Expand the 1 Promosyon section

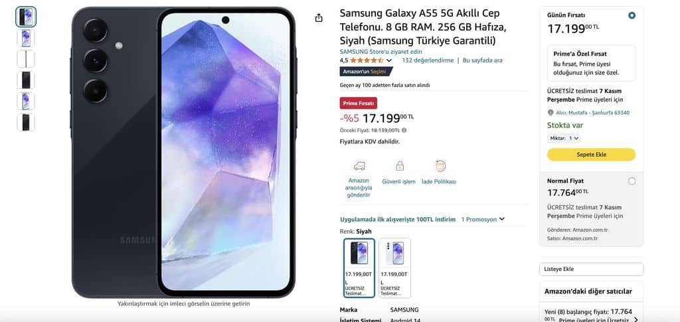click(x=483, y=219)
